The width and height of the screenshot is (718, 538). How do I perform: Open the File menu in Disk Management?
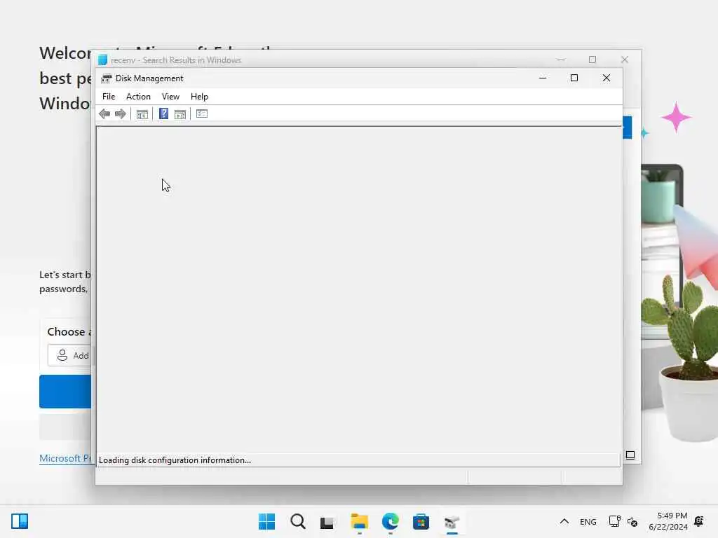click(109, 97)
